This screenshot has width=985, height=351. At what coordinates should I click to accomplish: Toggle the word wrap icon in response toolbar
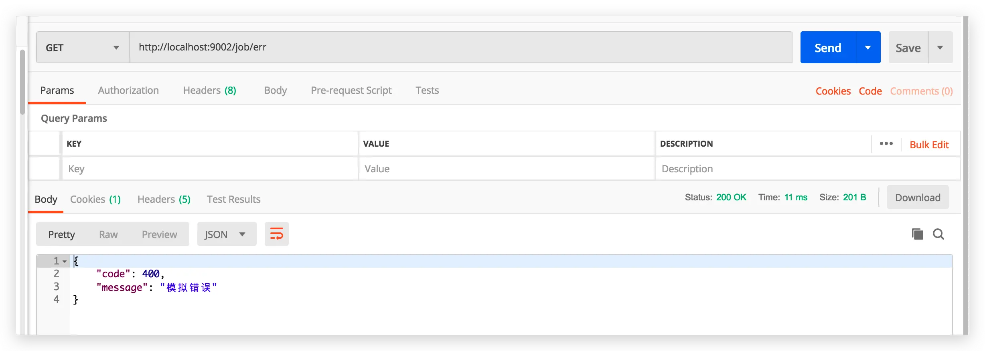[276, 234]
